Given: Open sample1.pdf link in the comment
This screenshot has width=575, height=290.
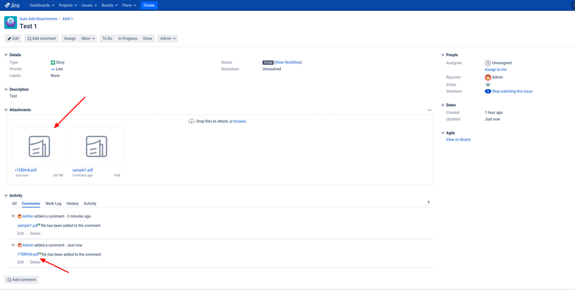Looking at the screenshot, I should [x=28, y=226].
